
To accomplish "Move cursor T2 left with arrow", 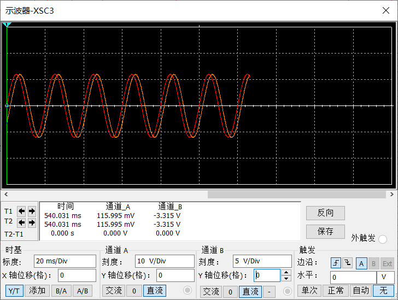I will click(21, 222).
